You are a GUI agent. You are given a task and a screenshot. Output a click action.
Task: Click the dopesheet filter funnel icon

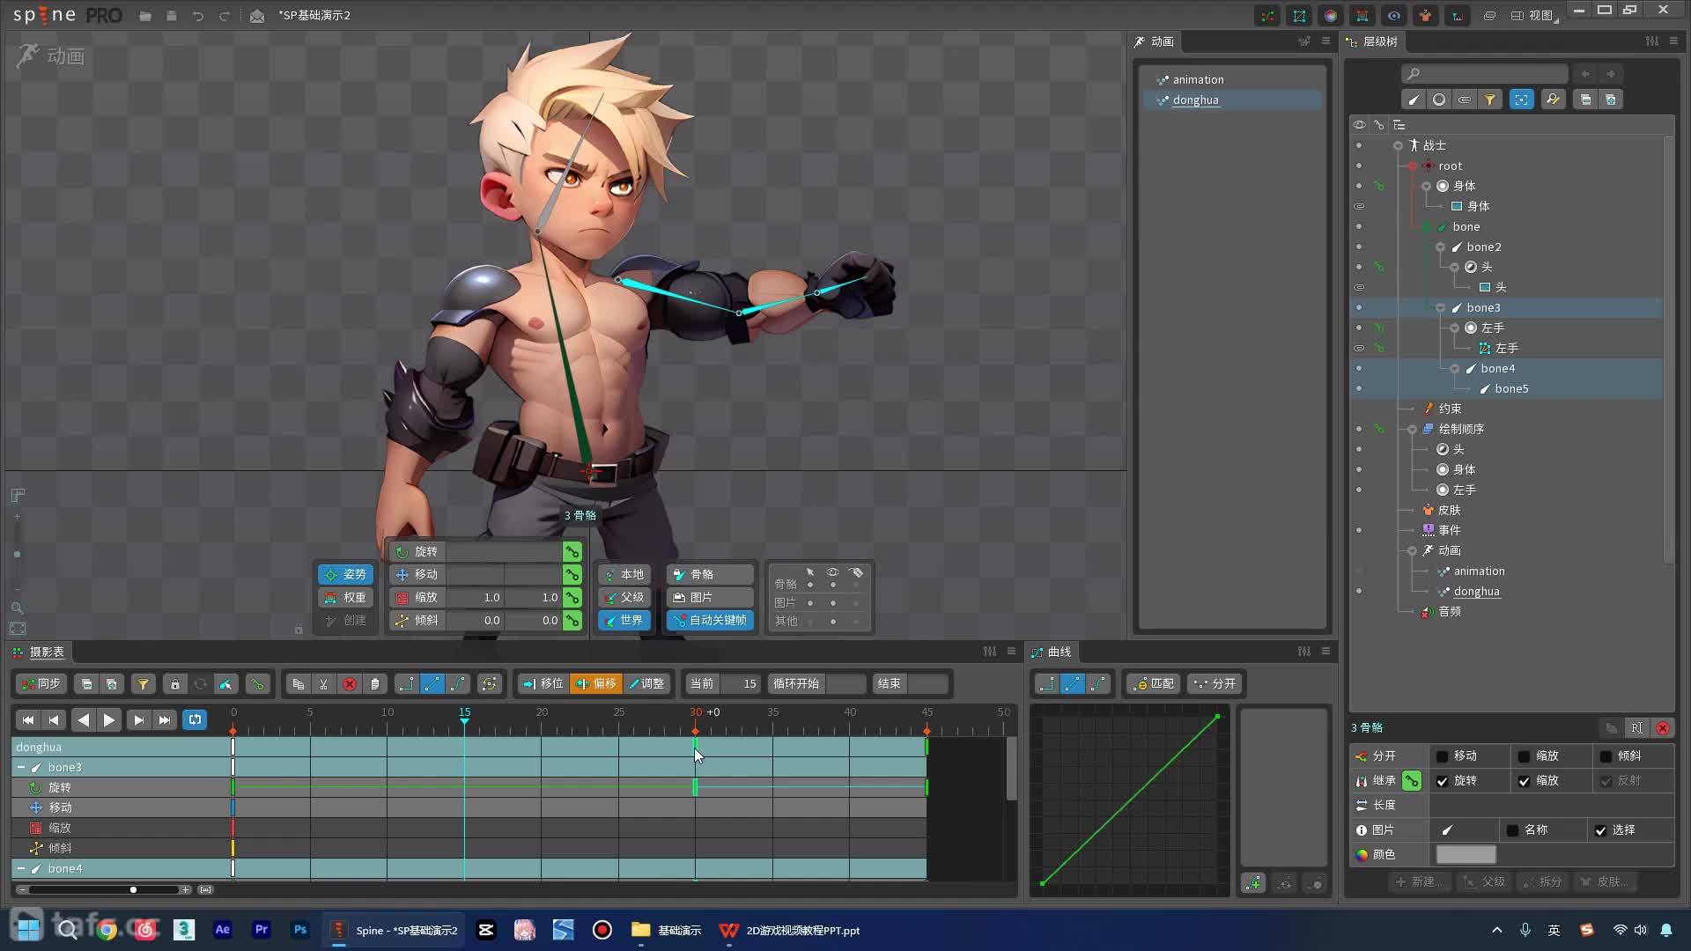point(143,683)
